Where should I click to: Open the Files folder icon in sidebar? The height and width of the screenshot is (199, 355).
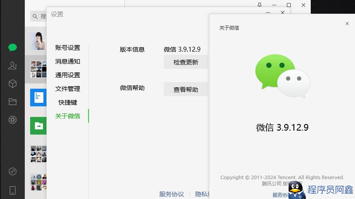click(x=12, y=102)
